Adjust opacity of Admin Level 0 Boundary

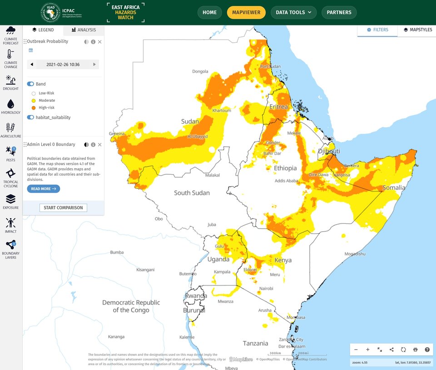coord(86,145)
